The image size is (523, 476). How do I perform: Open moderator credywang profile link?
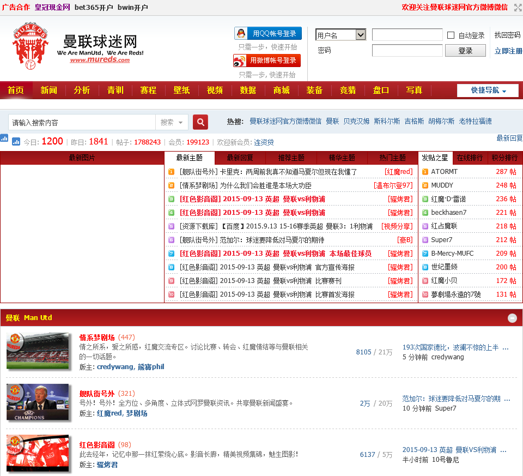pos(115,367)
